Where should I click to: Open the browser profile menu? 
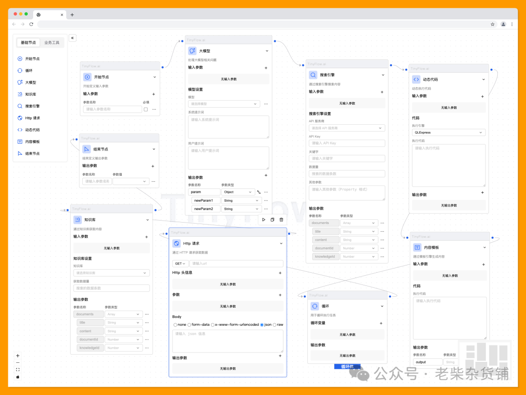[503, 24]
